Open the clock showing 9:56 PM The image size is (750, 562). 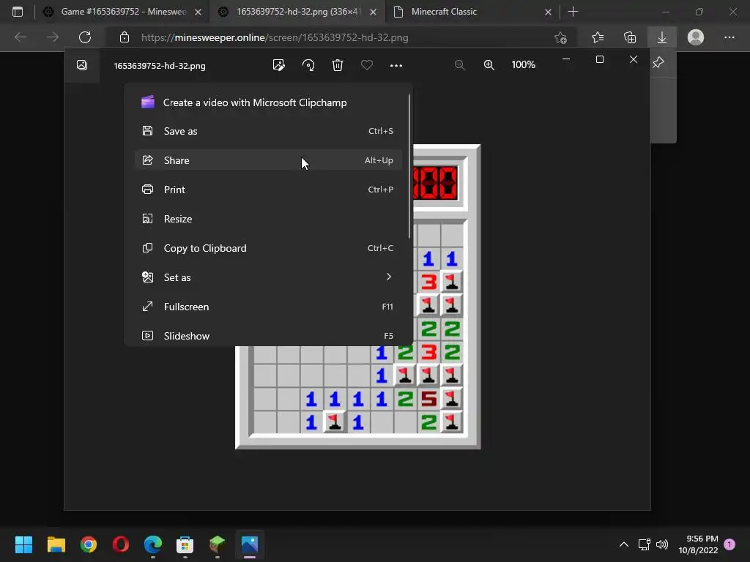tap(698, 544)
